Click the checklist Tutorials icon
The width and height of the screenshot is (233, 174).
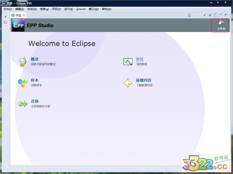point(128,61)
